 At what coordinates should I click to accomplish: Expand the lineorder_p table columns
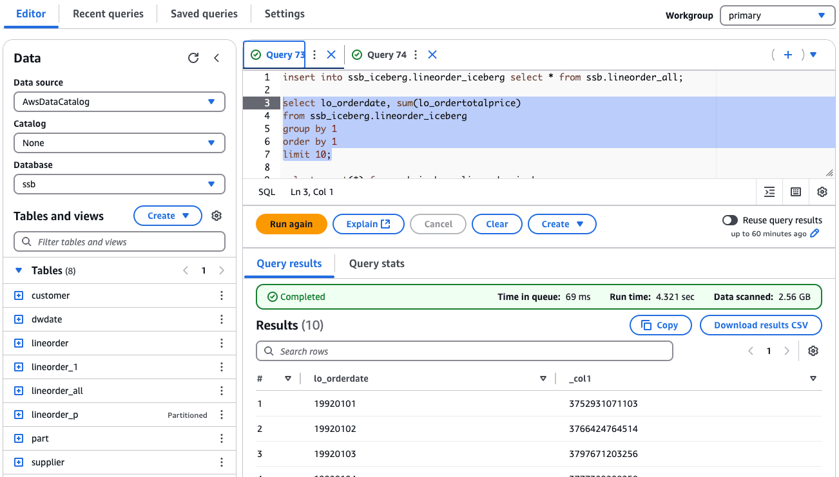(x=19, y=415)
